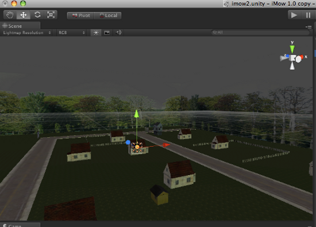
Task: Select the Hand tool
Action: pos(10,15)
